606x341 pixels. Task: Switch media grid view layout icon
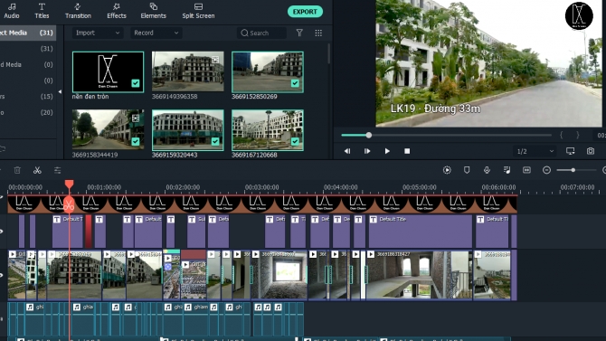coord(318,33)
